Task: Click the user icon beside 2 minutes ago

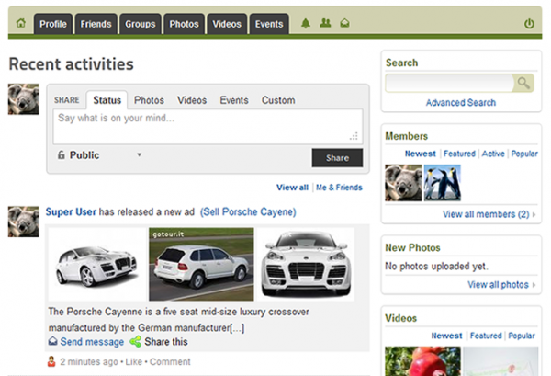Action: 51,361
